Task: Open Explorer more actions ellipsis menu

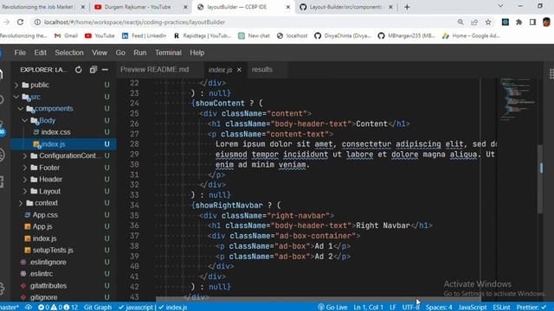Action: click(x=105, y=70)
